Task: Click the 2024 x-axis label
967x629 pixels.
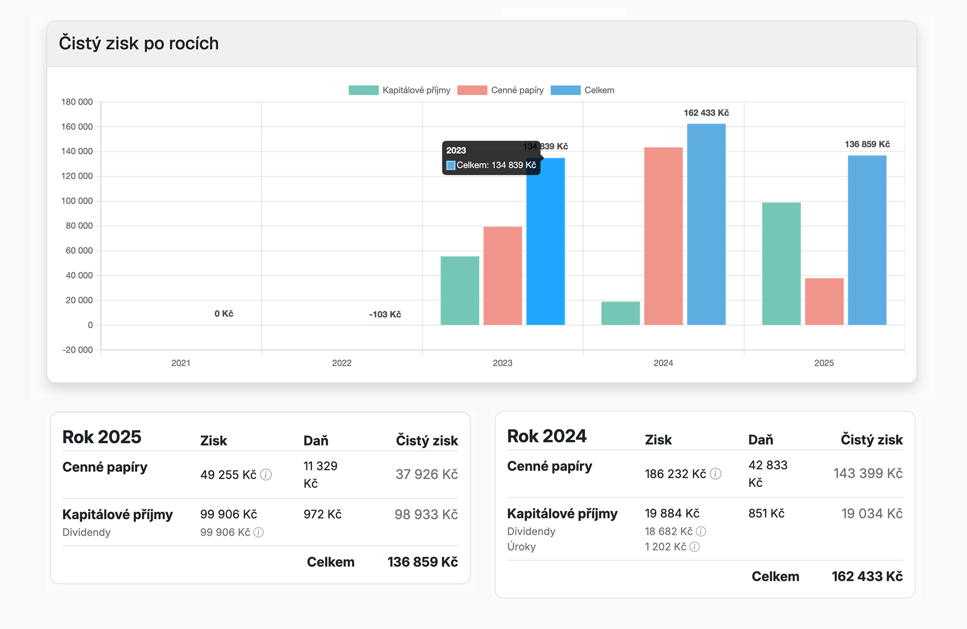Action: pyautogui.click(x=664, y=363)
